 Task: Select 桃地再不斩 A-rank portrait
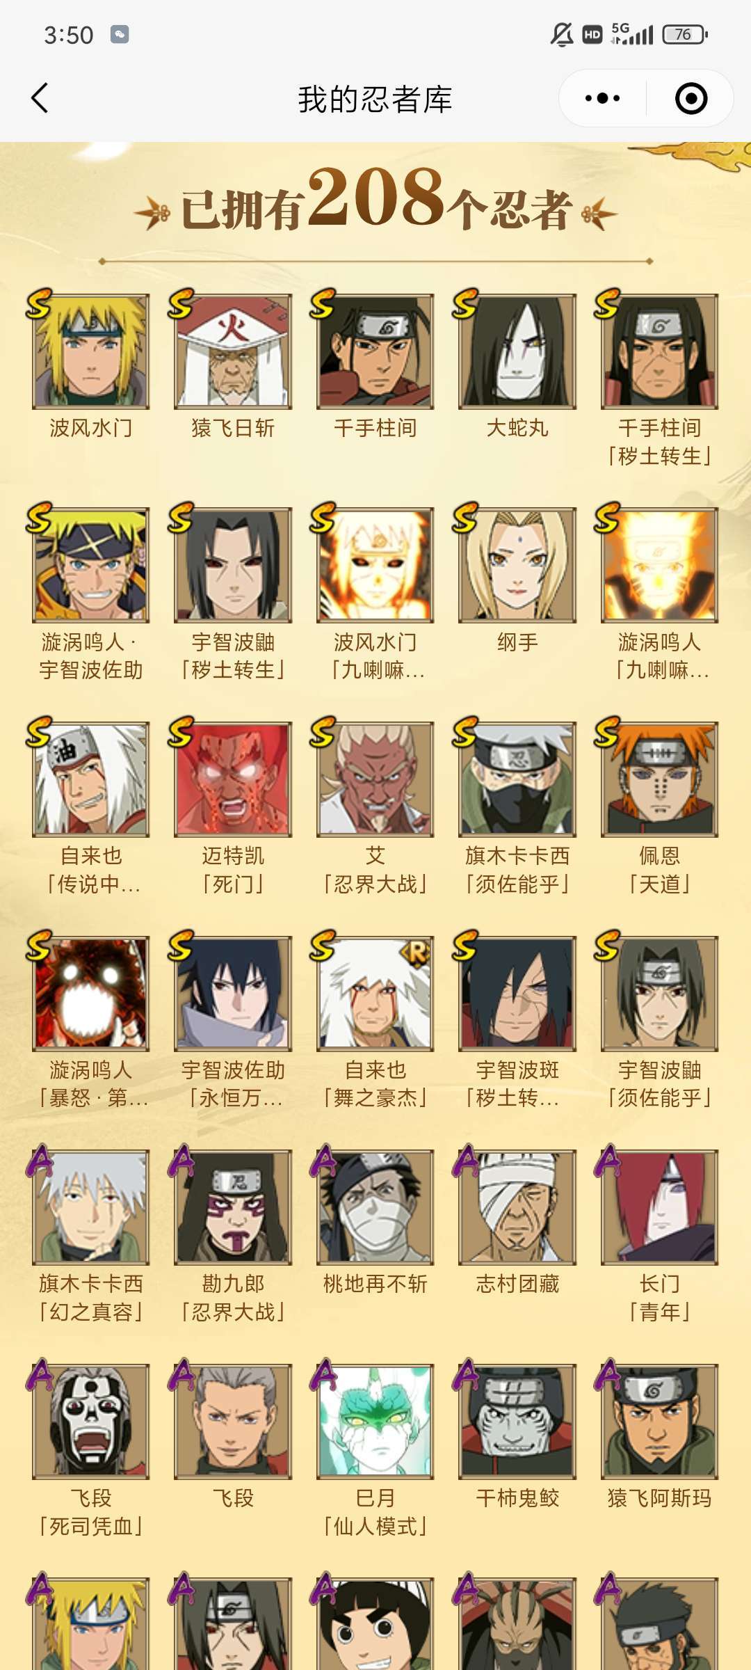tap(375, 1207)
